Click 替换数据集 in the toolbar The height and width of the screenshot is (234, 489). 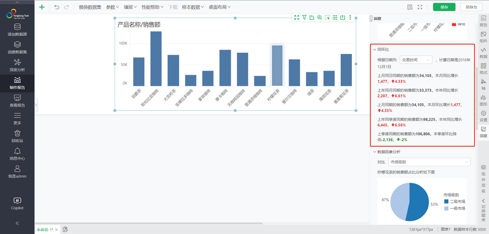[x=90, y=7]
